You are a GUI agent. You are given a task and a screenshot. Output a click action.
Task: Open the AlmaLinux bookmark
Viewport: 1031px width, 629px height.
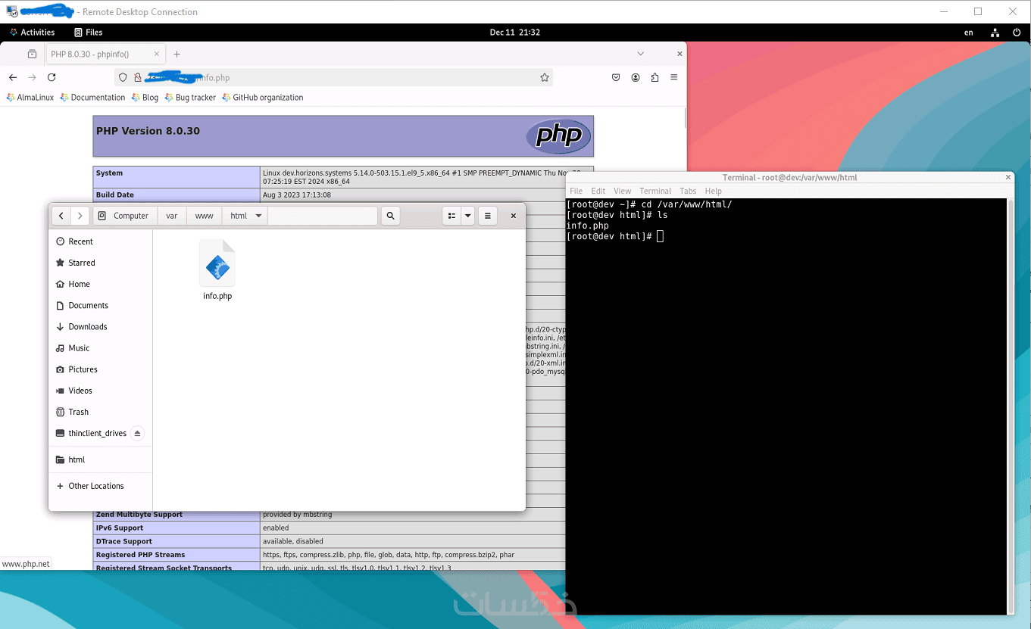click(x=30, y=98)
